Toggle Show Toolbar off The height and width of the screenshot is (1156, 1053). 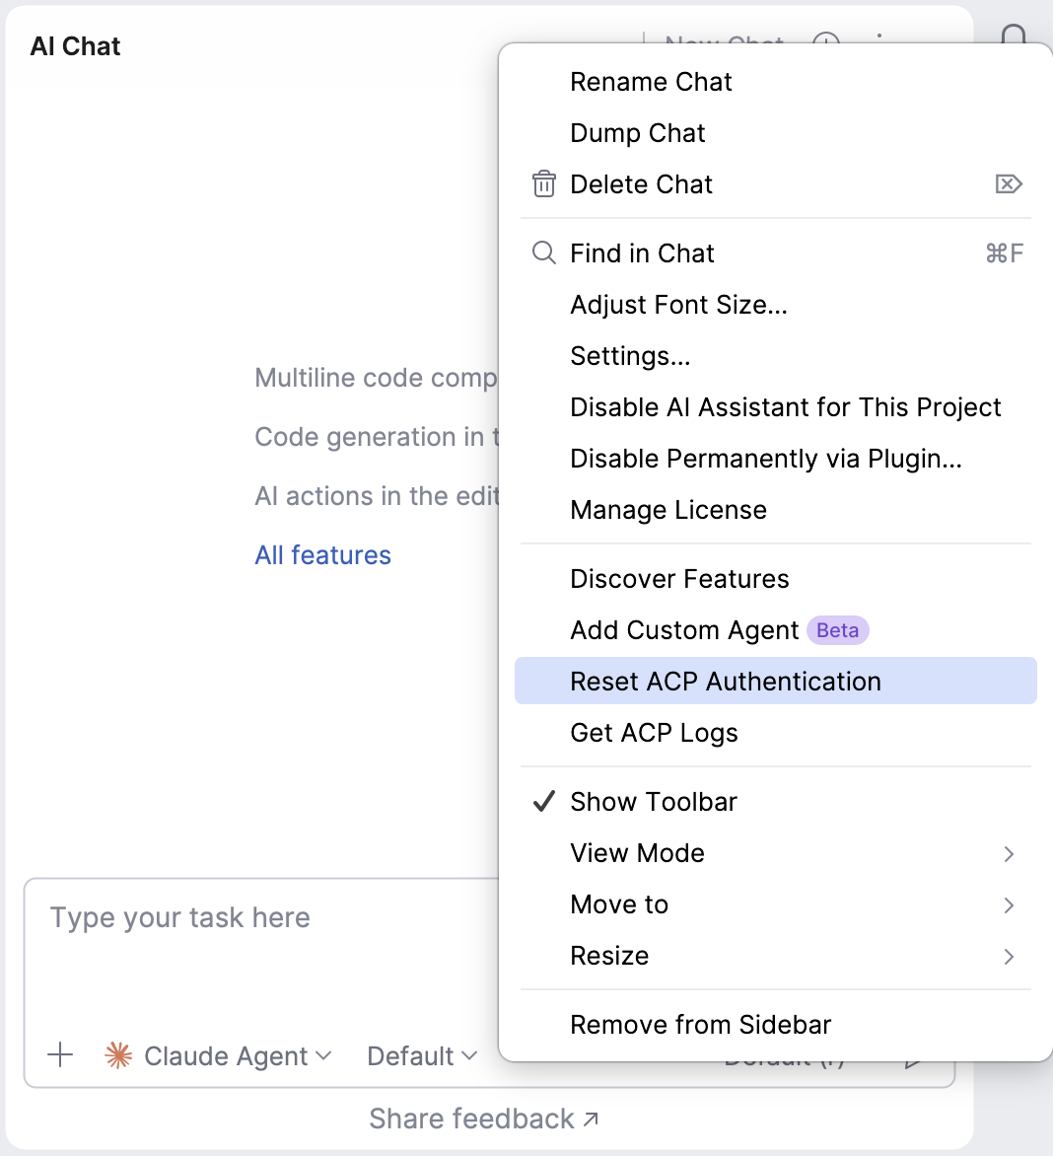653,801
